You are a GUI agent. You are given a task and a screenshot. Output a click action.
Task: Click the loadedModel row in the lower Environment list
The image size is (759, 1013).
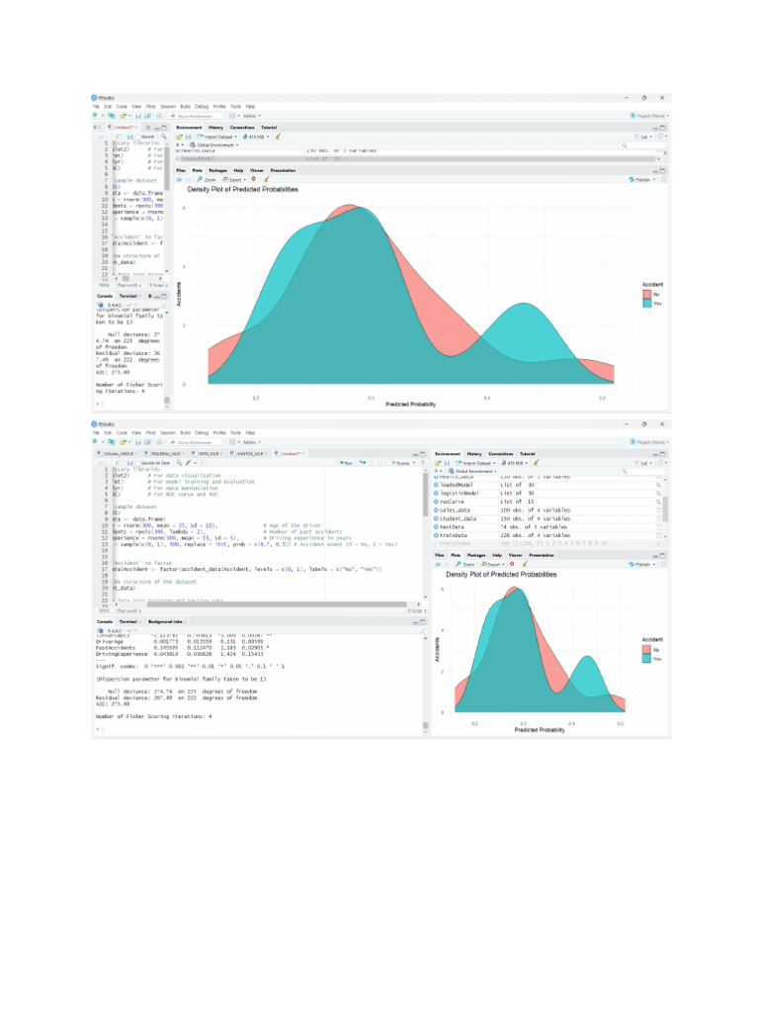(x=548, y=485)
